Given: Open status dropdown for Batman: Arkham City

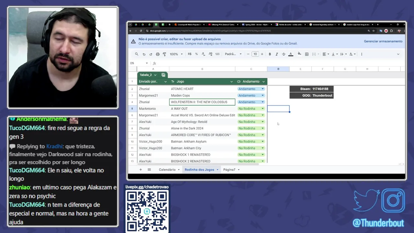Looking at the screenshot, I should pos(263,148).
